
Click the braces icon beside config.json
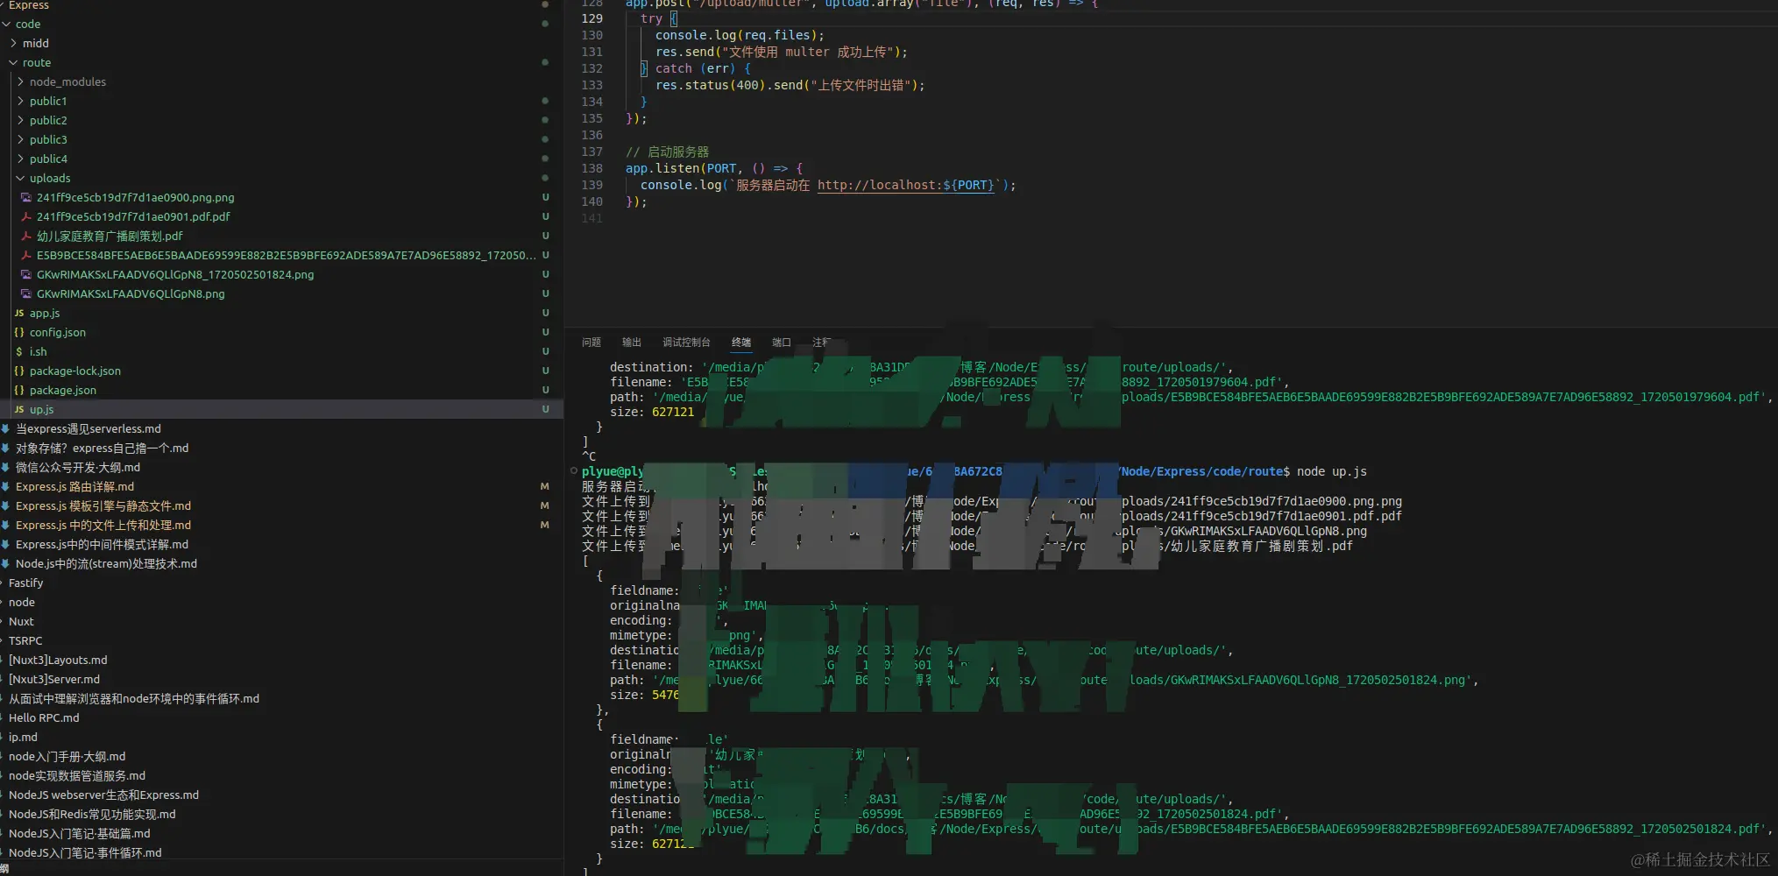pyautogui.click(x=19, y=333)
